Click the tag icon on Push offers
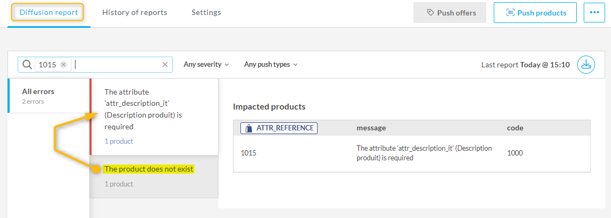 pyautogui.click(x=430, y=13)
